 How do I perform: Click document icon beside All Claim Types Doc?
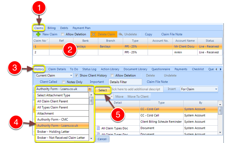click(x=98, y=128)
